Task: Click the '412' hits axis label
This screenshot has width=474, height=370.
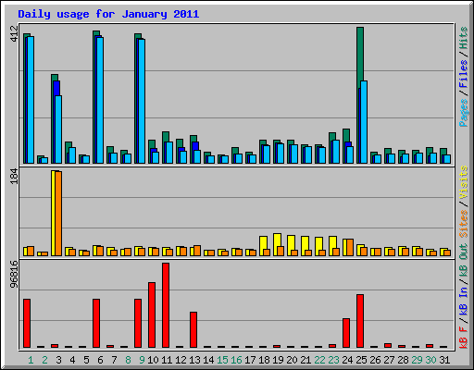Action: tap(14, 34)
